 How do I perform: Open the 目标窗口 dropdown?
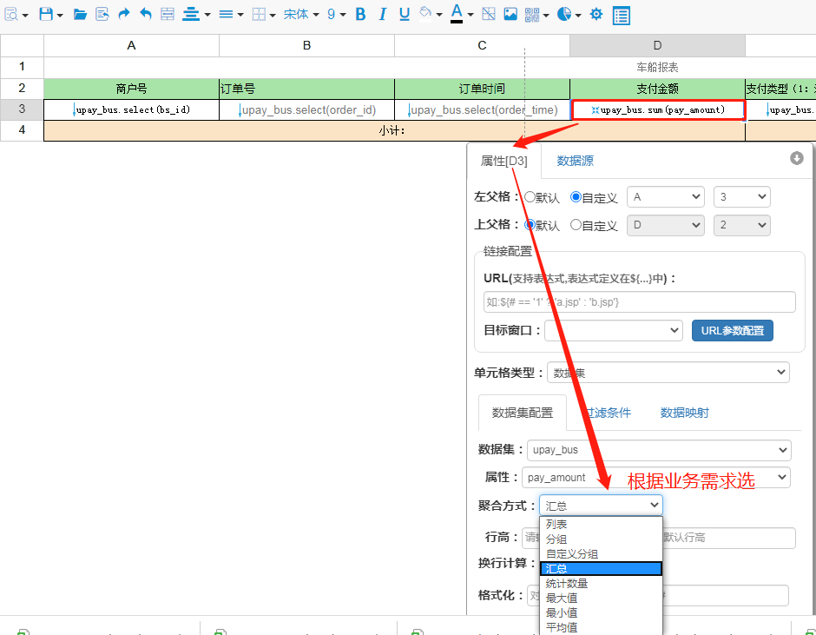click(614, 331)
